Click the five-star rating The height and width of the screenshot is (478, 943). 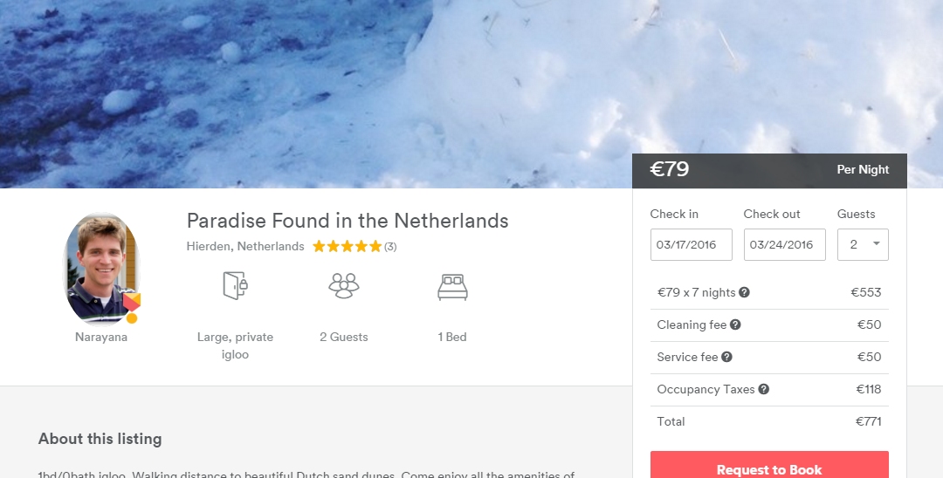point(347,247)
